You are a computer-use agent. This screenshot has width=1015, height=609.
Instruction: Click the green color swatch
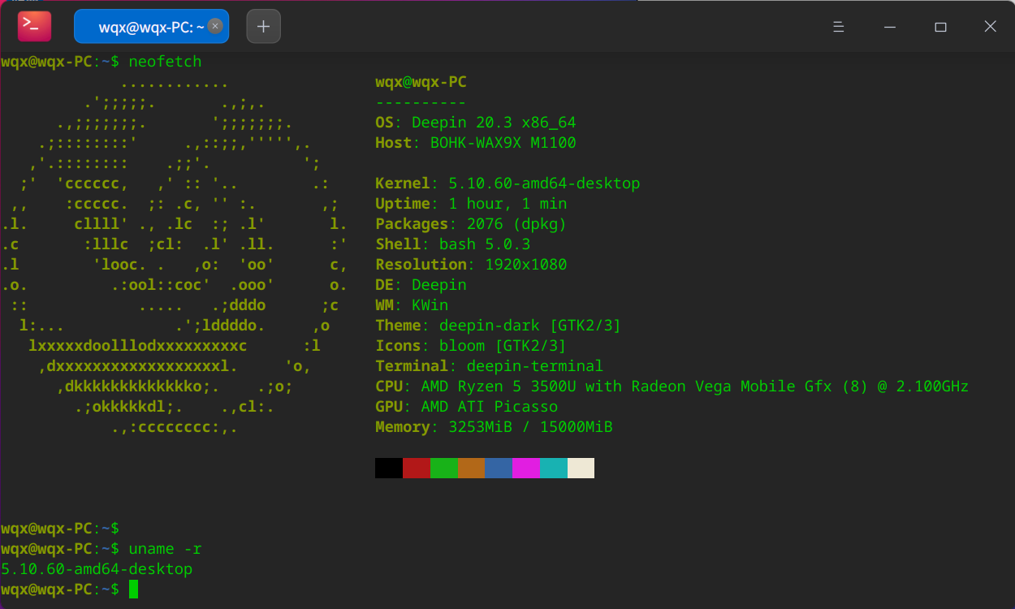coord(443,468)
